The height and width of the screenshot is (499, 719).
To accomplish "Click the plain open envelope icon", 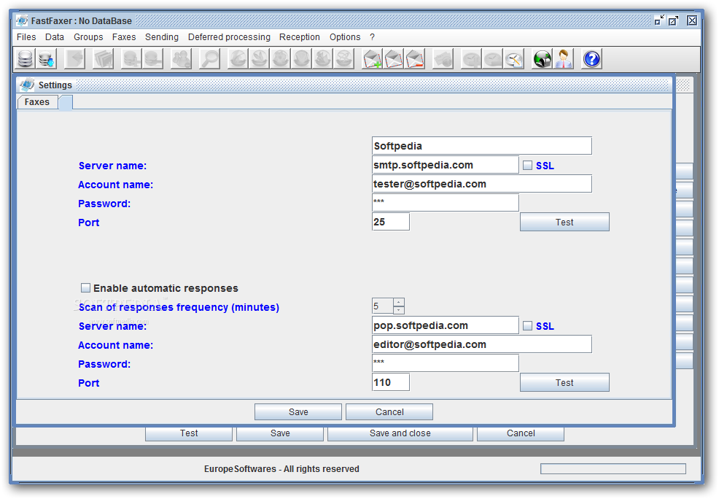I will (x=394, y=59).
